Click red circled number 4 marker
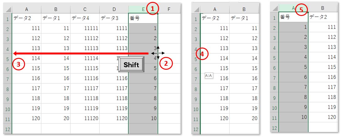Screen dimensions: 342x137 click(x=202, y=54)
